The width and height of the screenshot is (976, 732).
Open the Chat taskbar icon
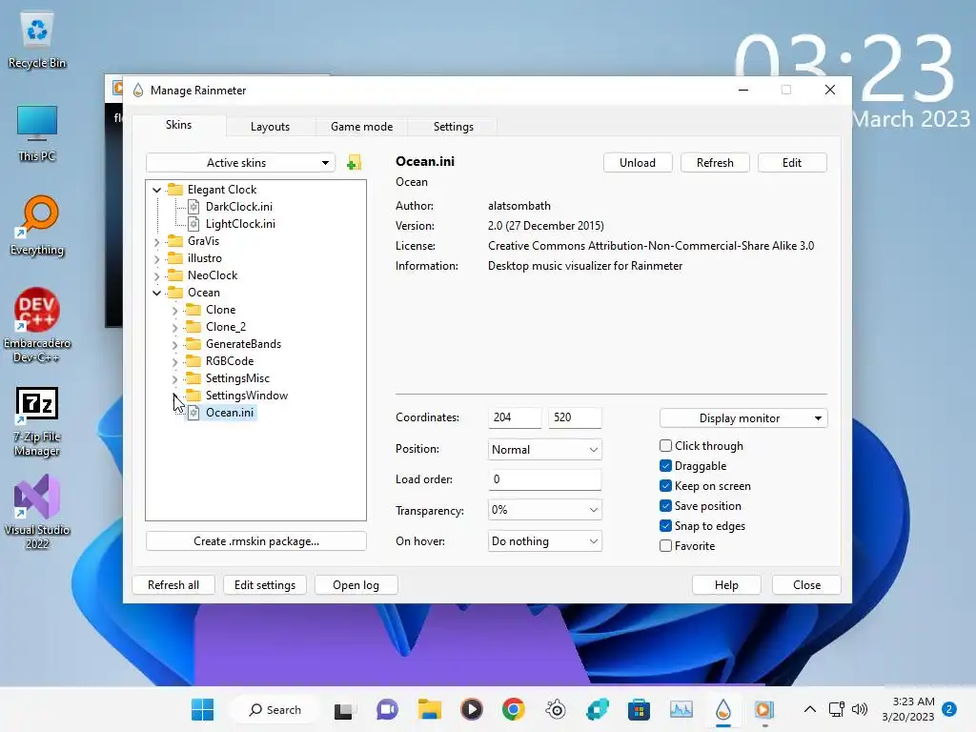(x=387, y=709)
